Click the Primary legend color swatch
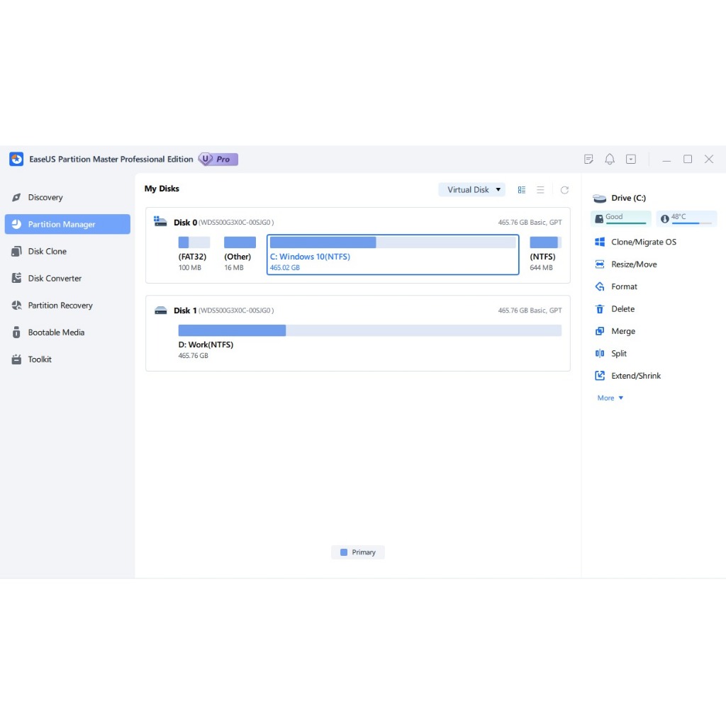This screenshot has height=726, width=726. point(344,552)
